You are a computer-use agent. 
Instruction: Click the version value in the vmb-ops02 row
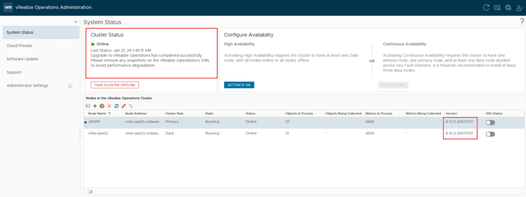coord(459,133)
